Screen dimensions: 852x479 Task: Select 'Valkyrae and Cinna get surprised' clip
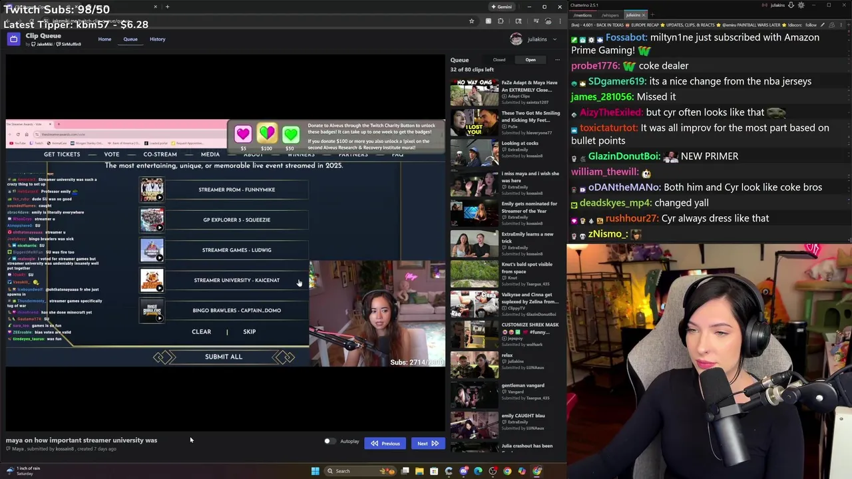tap(505, 304)
